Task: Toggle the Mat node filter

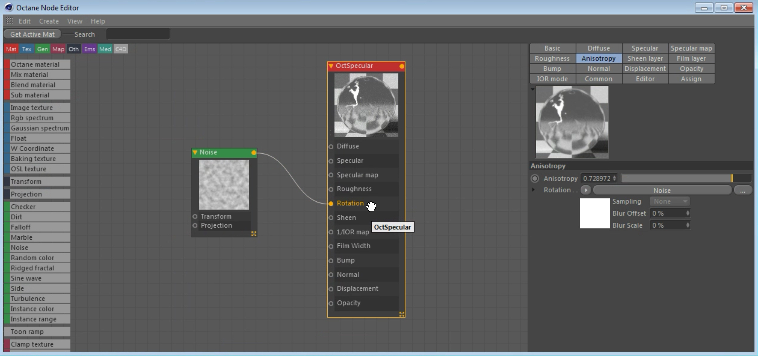Action: [11, 49]
